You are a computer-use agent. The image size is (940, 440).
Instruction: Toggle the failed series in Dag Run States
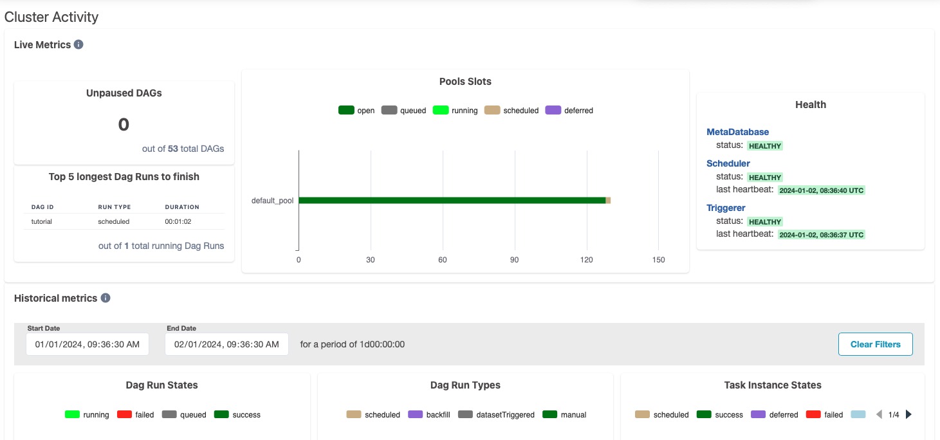(x=124, y=415)
